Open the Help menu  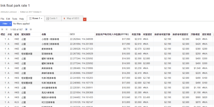point(22,19)
